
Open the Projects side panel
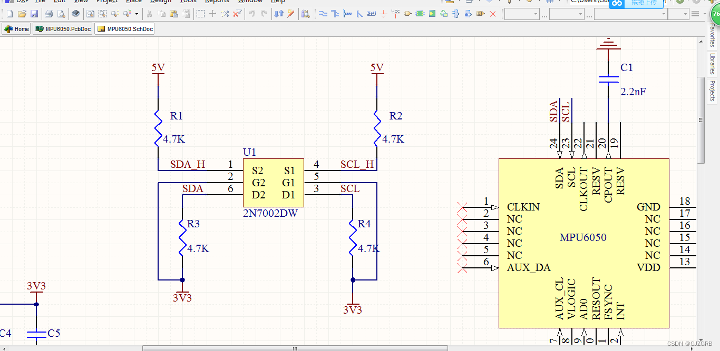point(712,90)
